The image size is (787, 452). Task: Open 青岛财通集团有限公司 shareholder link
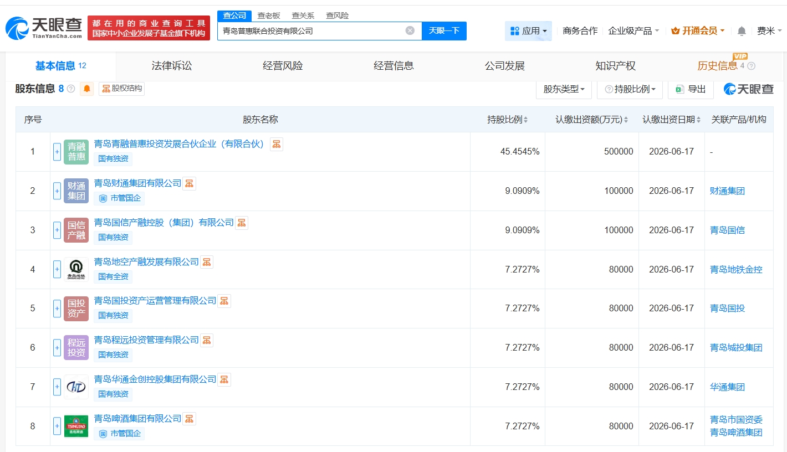(137, 183)
